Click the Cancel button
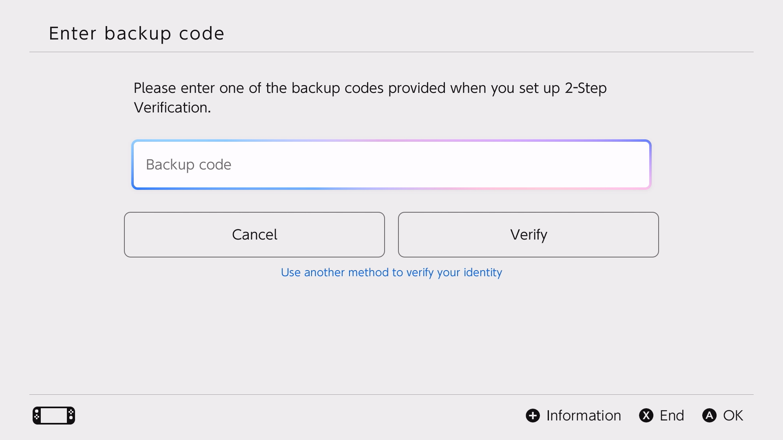 tap(254, 235)
